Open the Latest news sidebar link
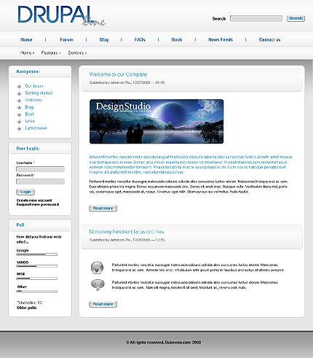The image size is (313, 358). (36, 128)
